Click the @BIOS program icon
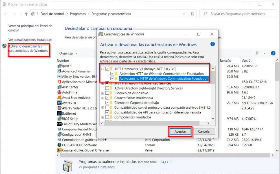Screen dimensions: 280x174 click(x=59, y=66)
